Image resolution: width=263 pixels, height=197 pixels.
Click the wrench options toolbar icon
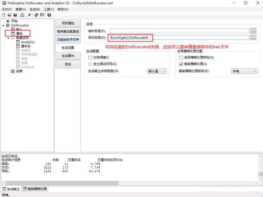(30, 15)
